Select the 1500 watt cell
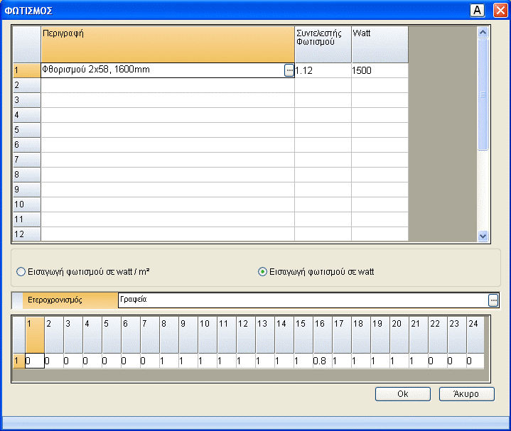 tap(380, 70)
